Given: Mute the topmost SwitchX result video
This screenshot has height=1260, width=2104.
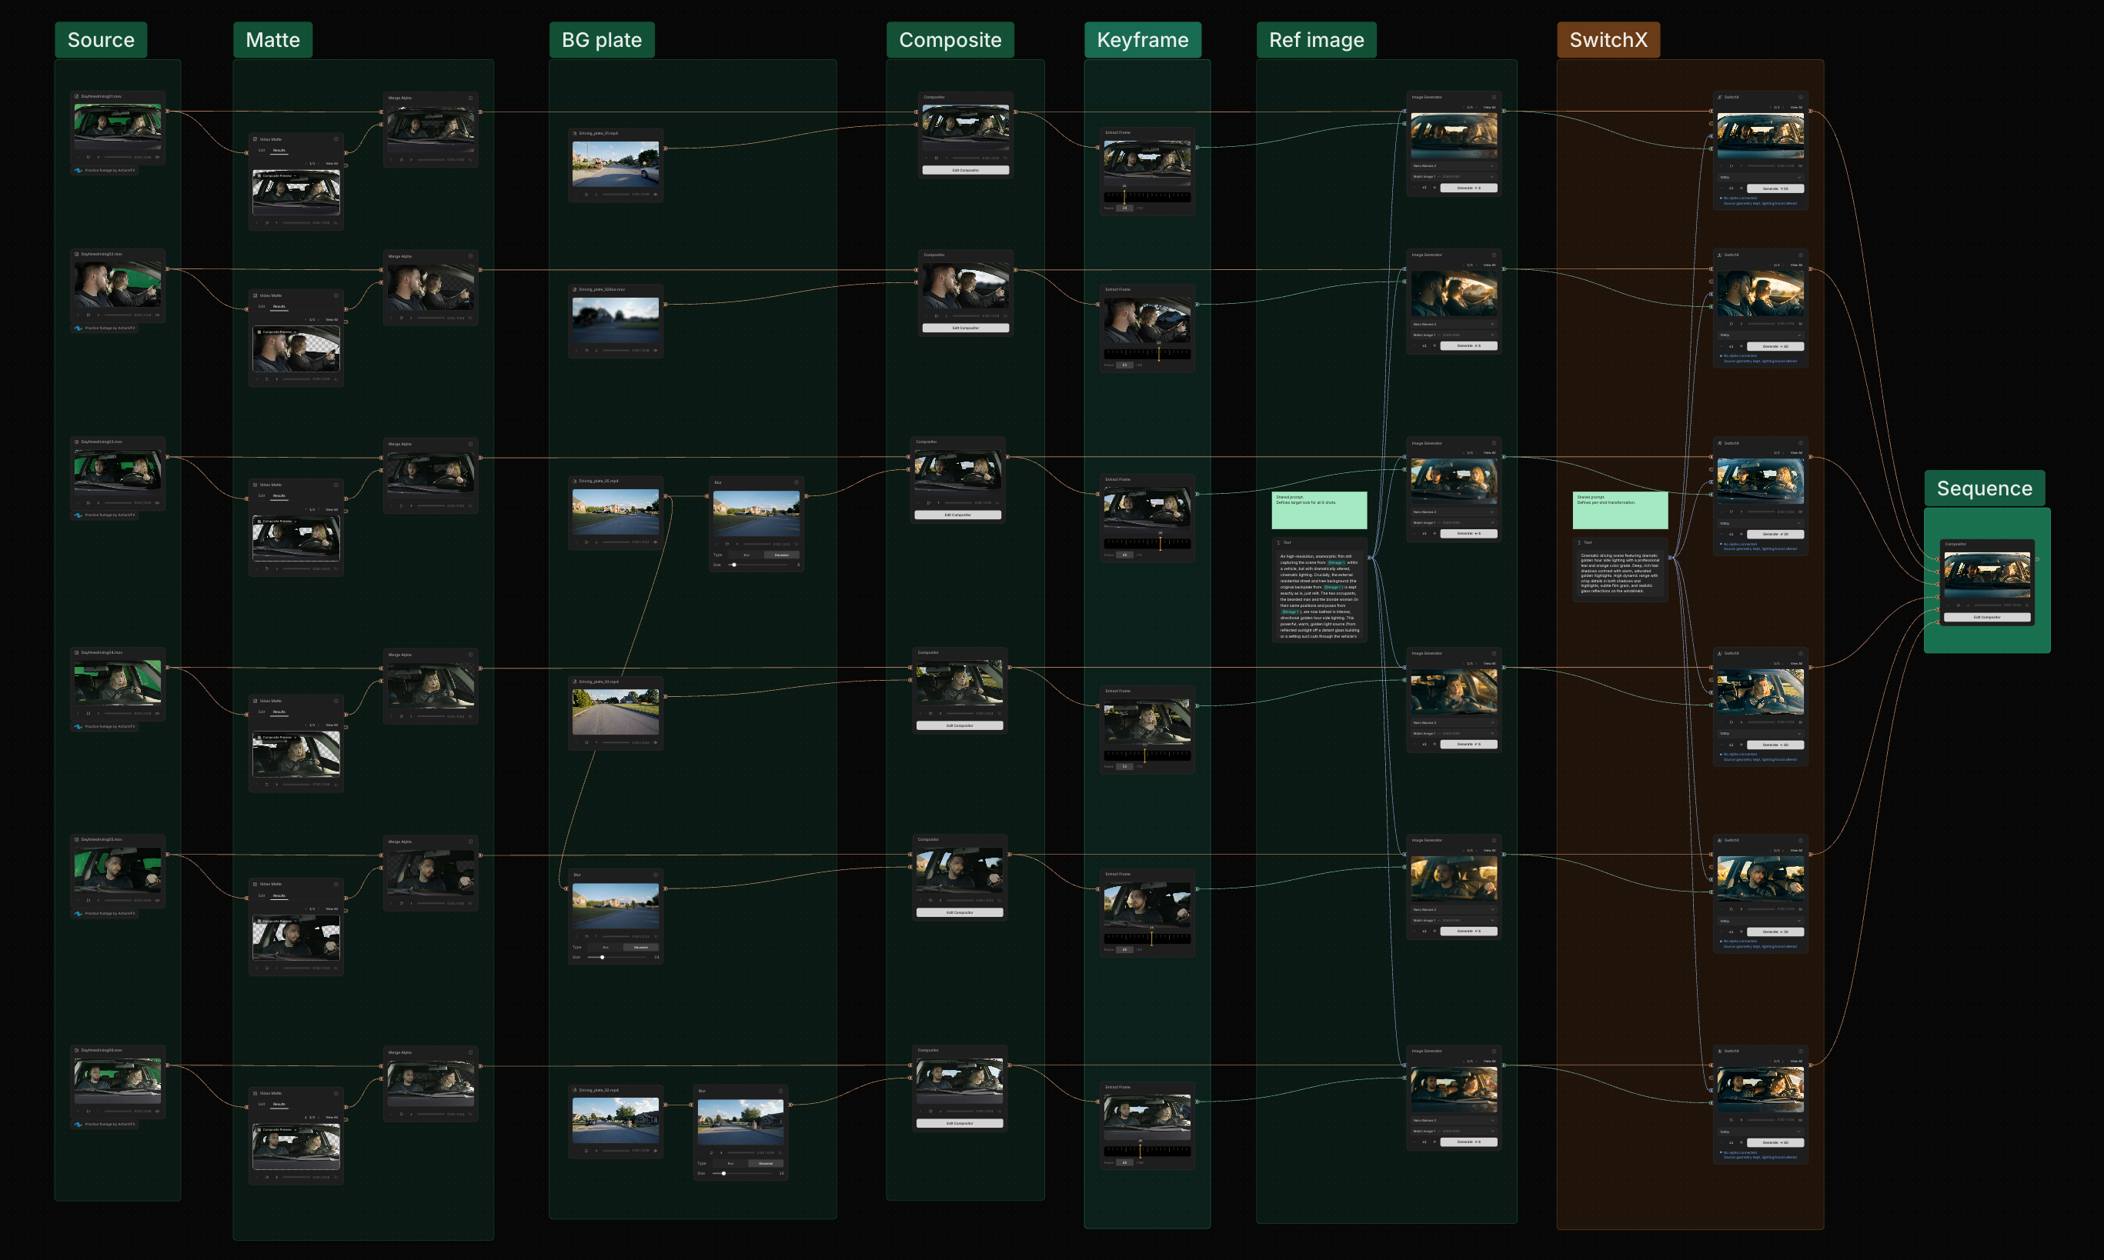Looking at the screenshot, I should 1800,165.
